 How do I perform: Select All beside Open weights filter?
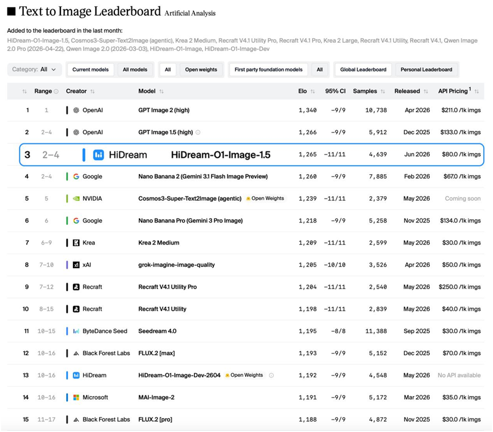(168, 69)
